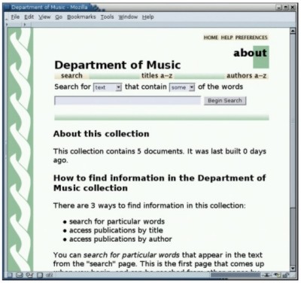
Task: Click the Begin Search button
Action: click(225, 101)
